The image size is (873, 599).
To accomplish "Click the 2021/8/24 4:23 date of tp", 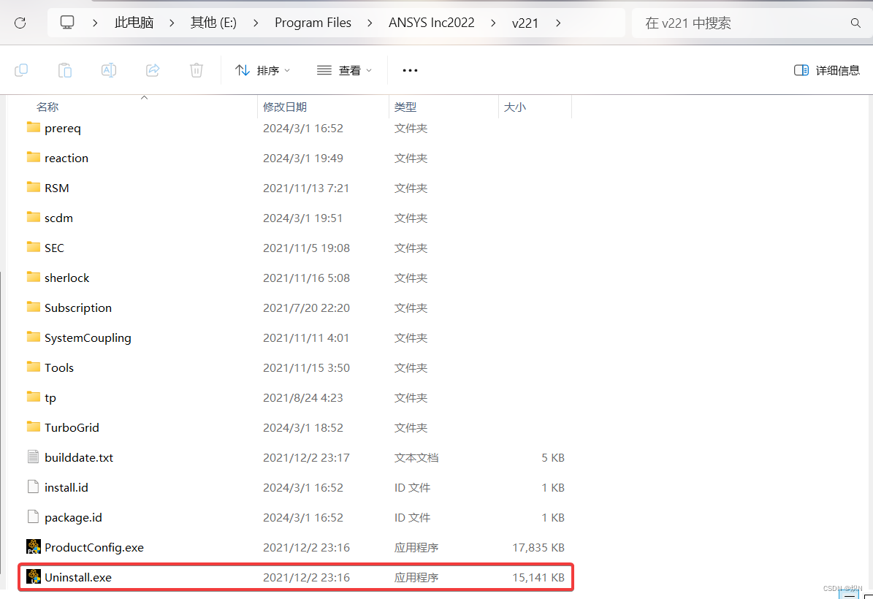I will tap(303, 398).
